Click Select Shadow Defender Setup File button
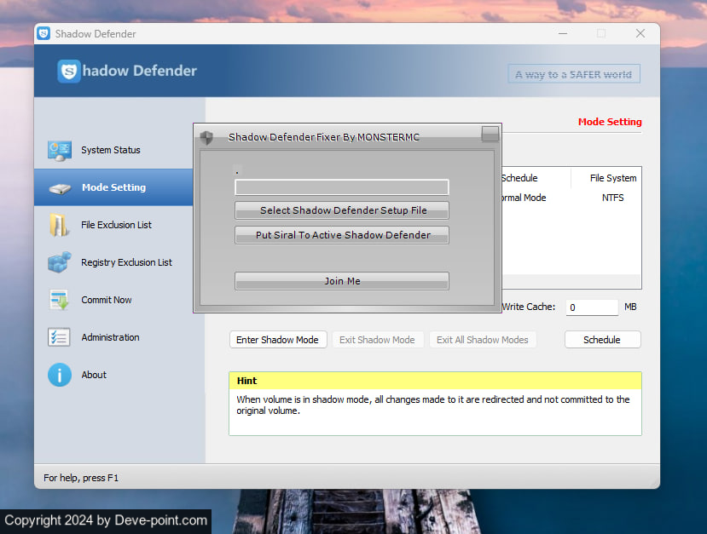 click(342, 210)
